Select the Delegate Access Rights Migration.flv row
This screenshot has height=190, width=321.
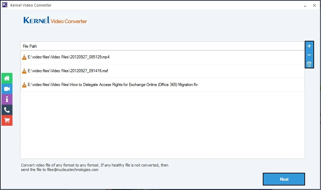[163, 85]
